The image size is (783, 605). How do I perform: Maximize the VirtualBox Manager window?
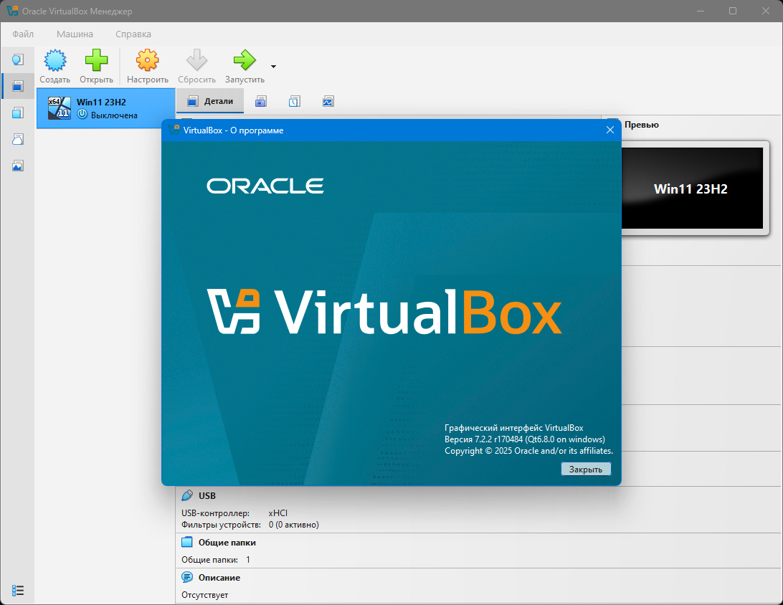(x=733, y=11)
